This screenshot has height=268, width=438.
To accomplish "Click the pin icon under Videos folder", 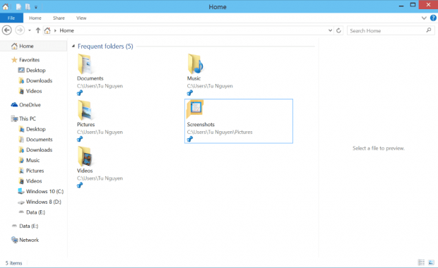I will coord(80,185).
